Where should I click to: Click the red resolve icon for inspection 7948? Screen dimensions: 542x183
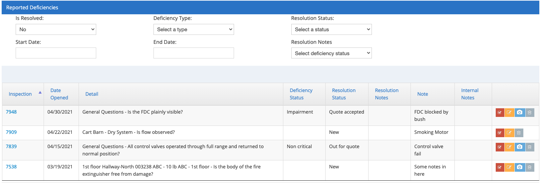click(x=500, y=113)
